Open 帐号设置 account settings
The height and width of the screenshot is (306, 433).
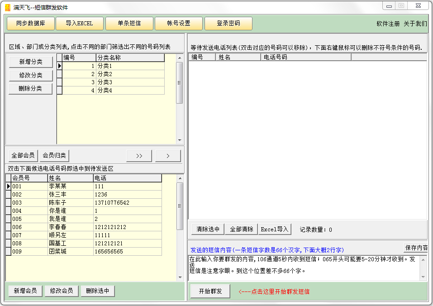pyautogui.click(x=178, y=23)
